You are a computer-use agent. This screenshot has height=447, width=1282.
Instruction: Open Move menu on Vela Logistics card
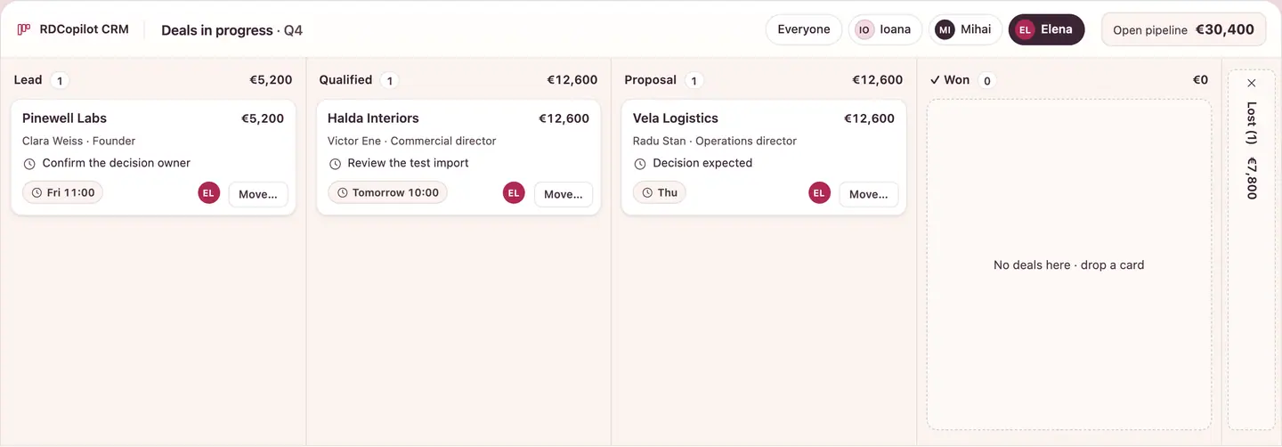coord(869,194)
